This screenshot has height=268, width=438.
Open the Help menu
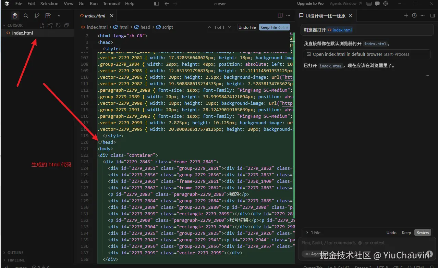130,3
